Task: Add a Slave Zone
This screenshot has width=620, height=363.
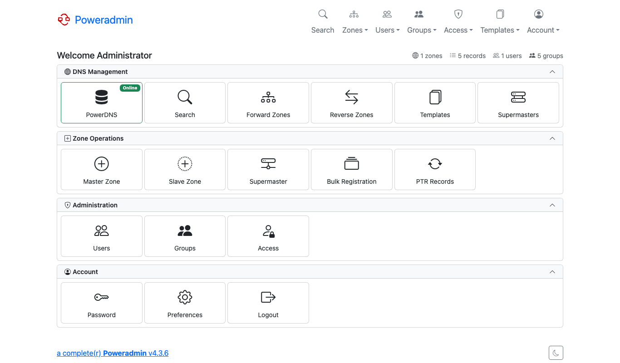Action: point(185,169)
